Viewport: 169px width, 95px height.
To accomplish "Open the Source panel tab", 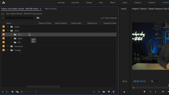I will [124, 9].
